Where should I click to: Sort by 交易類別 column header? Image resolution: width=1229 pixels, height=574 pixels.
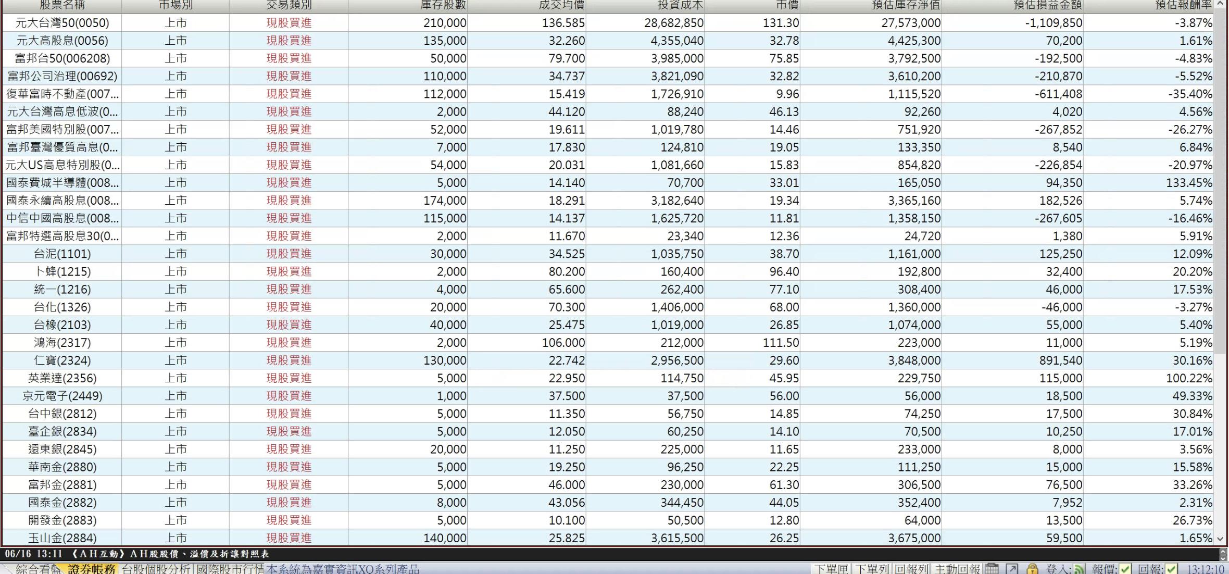[x=289, y=5]
